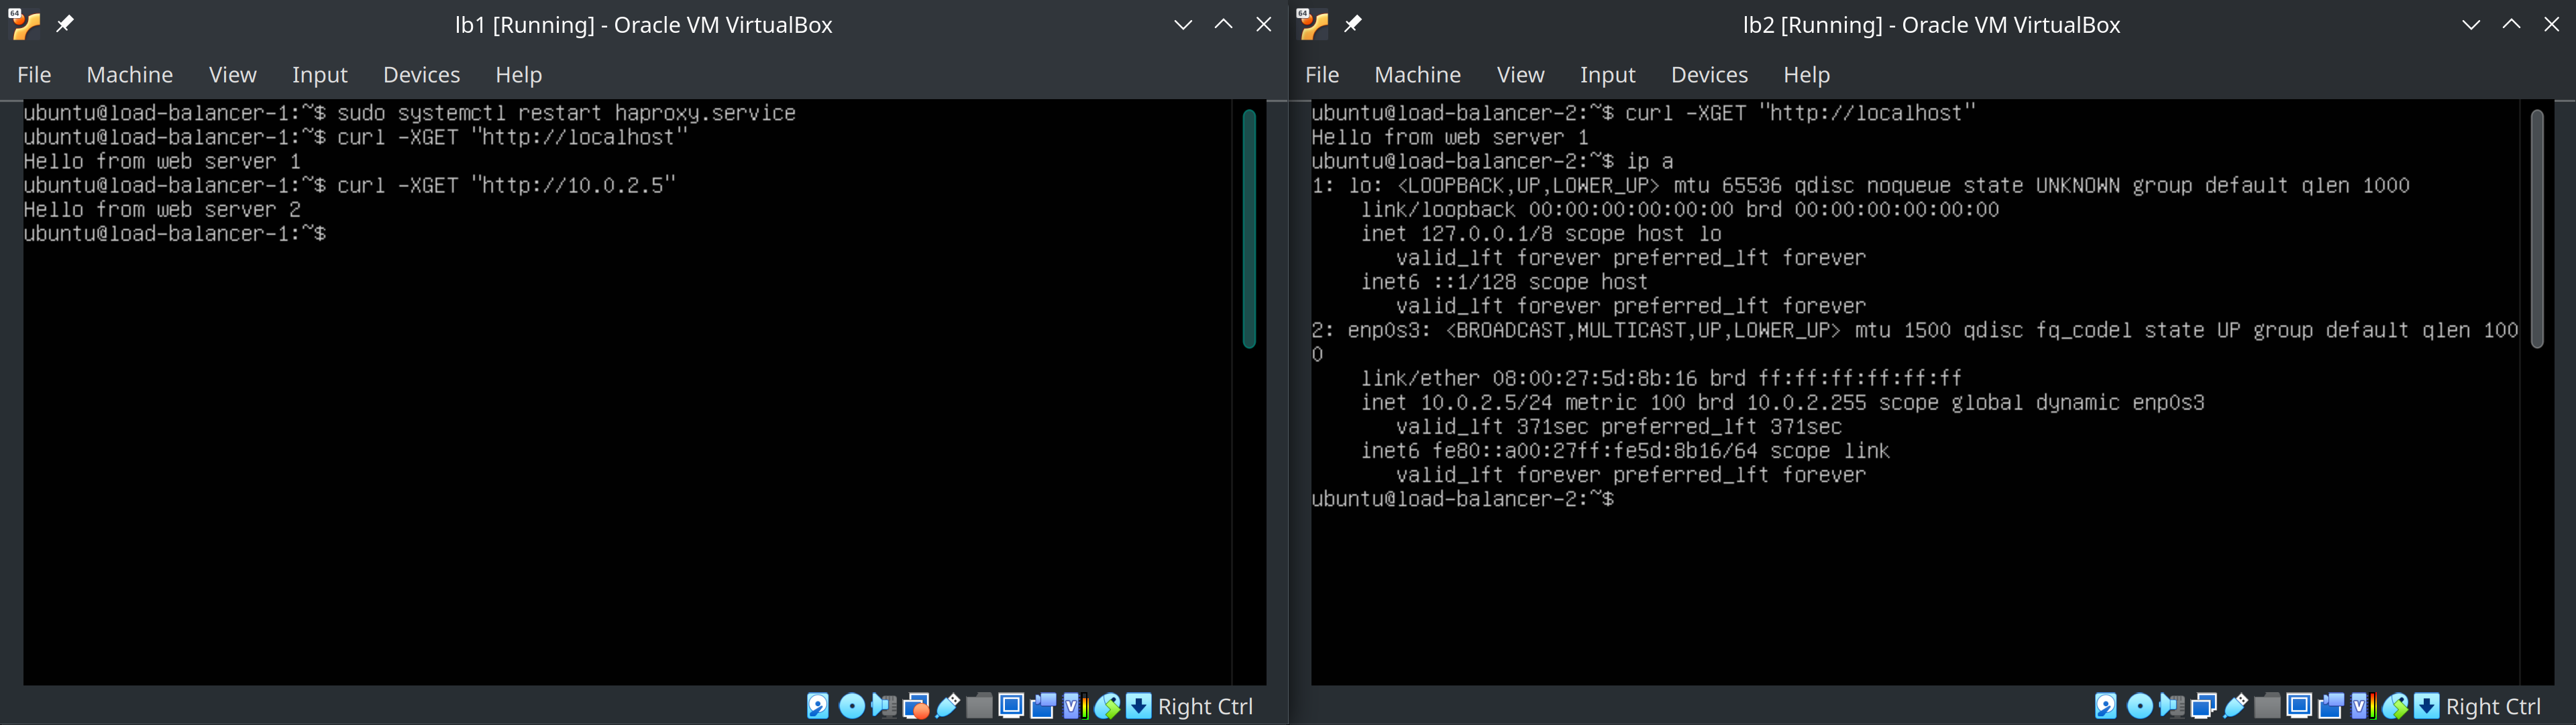Open USB devices icon in lb1 status bar
This screenshot has height=725, width=2576.
tap(947, 706)
